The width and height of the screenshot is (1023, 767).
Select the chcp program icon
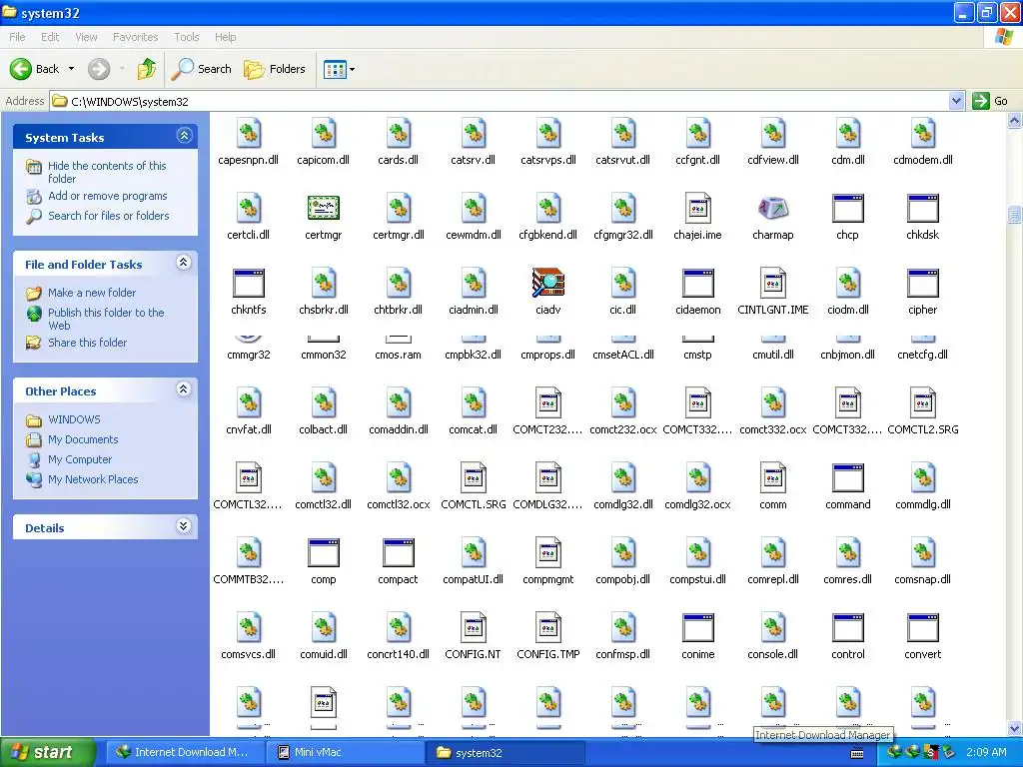click(847, 209)
